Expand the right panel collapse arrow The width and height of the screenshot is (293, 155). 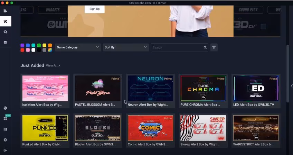click(292, 86)
